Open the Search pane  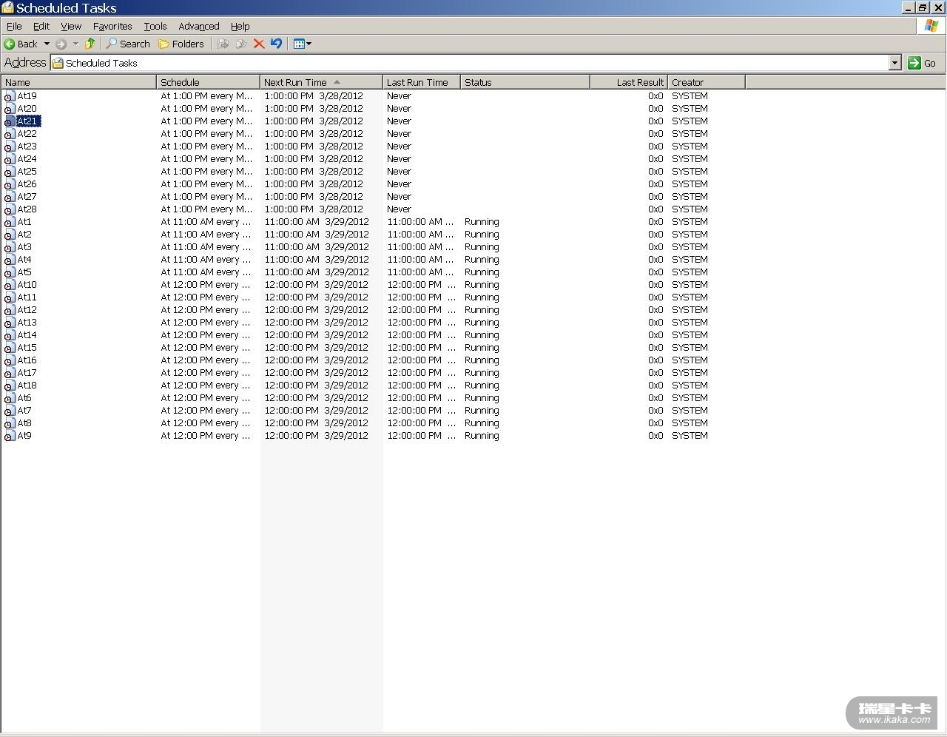coord(128,44)
